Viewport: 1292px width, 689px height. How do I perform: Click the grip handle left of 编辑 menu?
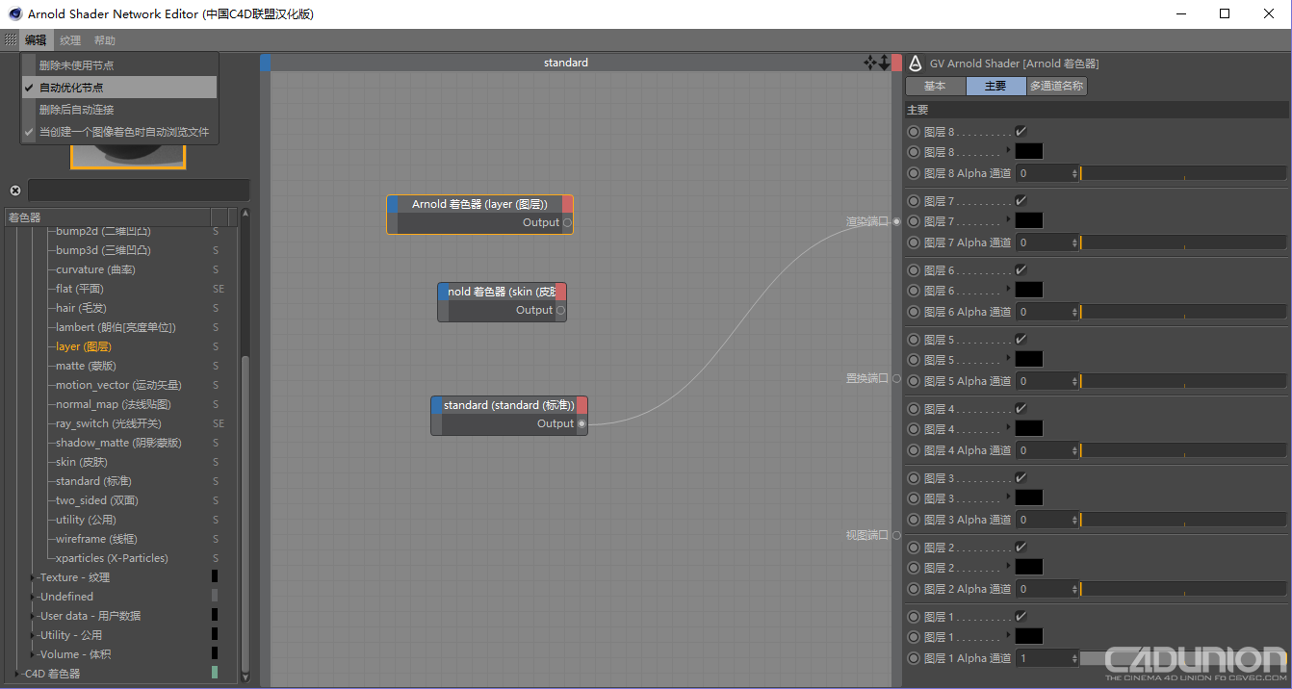[x=11, y=40]
